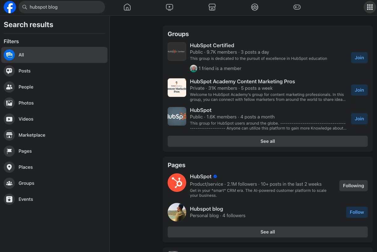Open HubSpot group title link
377x252 pixels.
coord(201,110)
